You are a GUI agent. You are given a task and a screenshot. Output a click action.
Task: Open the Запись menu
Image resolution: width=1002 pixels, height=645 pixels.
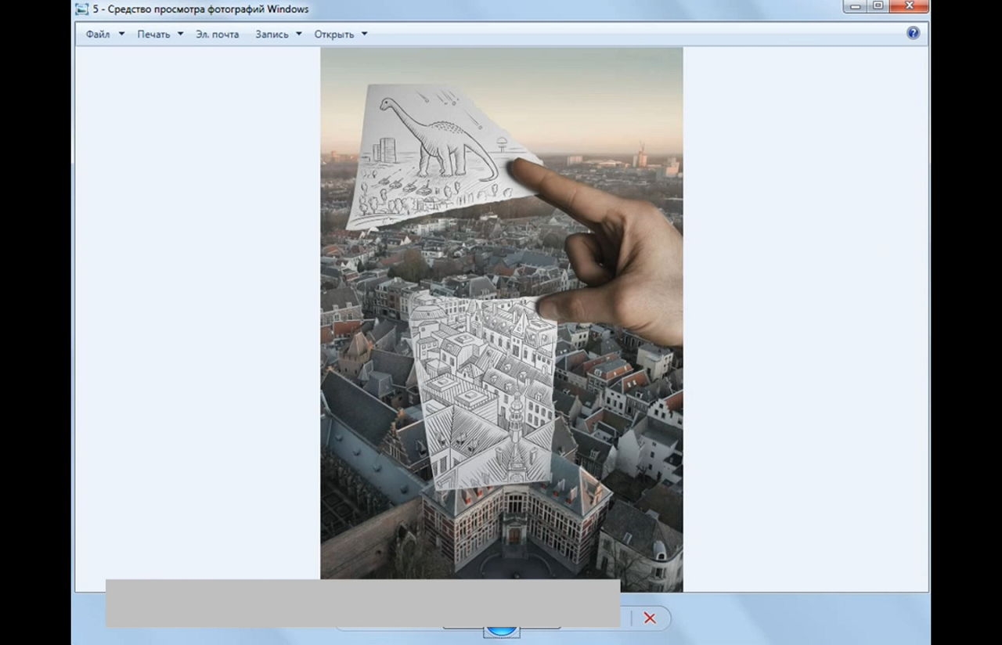tap(278, 34)
